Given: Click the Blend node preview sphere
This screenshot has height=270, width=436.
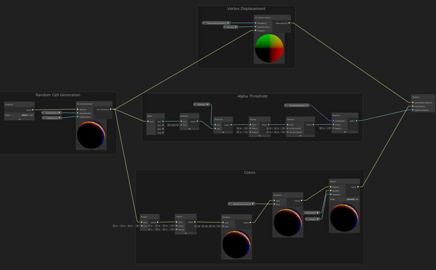Looking at the screenshot, I should point(344,217).
